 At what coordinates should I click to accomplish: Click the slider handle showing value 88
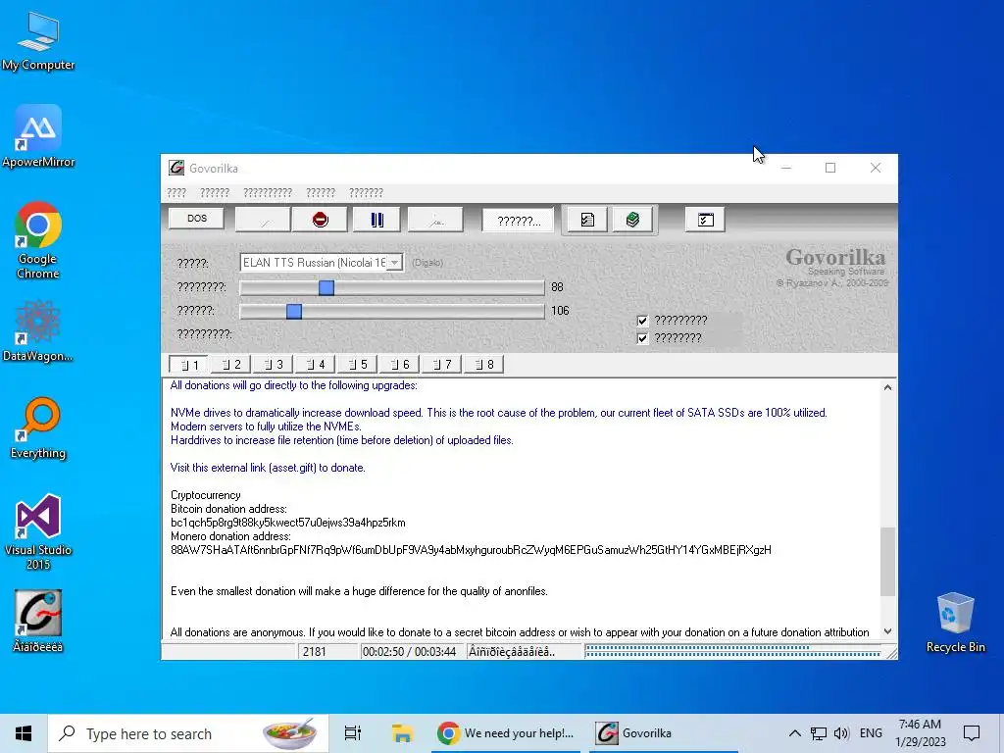tap(326, 287)
